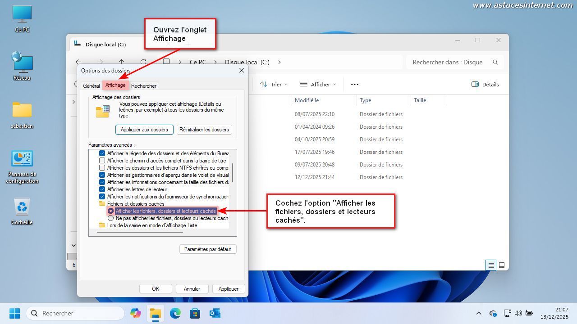Switch to the Rechercher tab
The width and height of the screenshot is (577, 324).
[144, 85]
